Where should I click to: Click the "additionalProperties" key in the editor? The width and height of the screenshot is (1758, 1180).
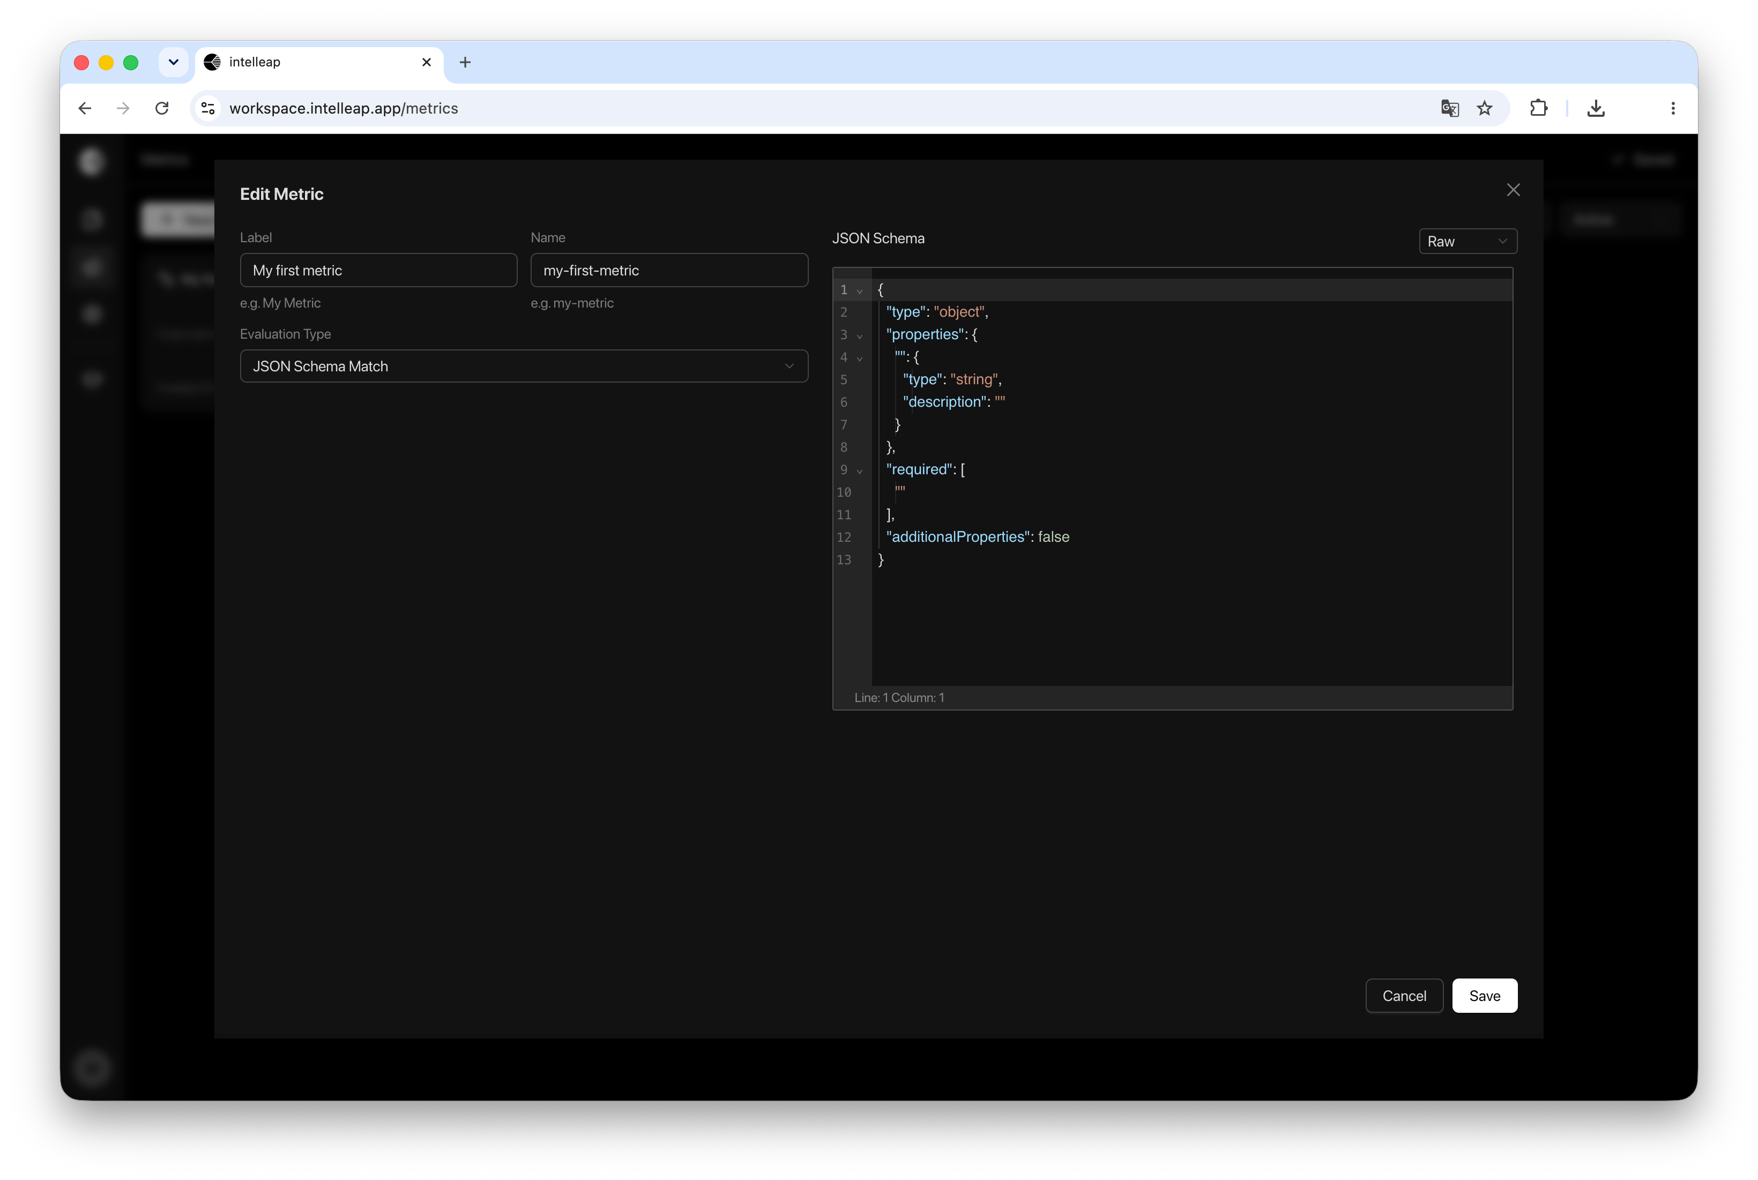pos(957,537)
